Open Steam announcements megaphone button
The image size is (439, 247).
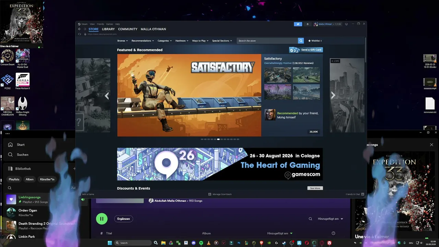pos(298,24)
